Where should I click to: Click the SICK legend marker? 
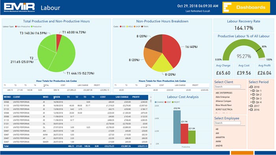121,26
